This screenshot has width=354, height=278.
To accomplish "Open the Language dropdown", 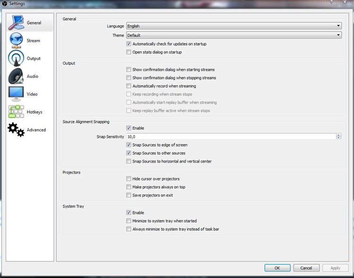I will (234, 26).
